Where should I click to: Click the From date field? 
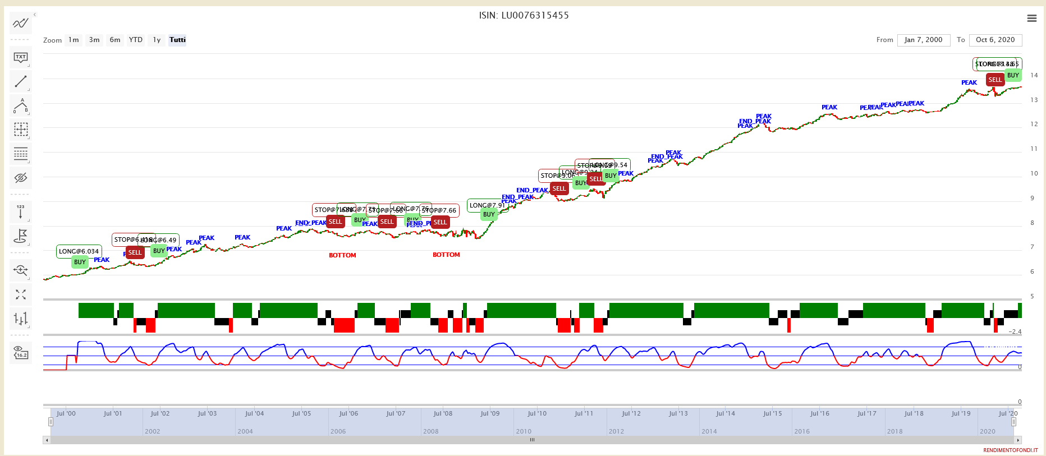(923, 40)
